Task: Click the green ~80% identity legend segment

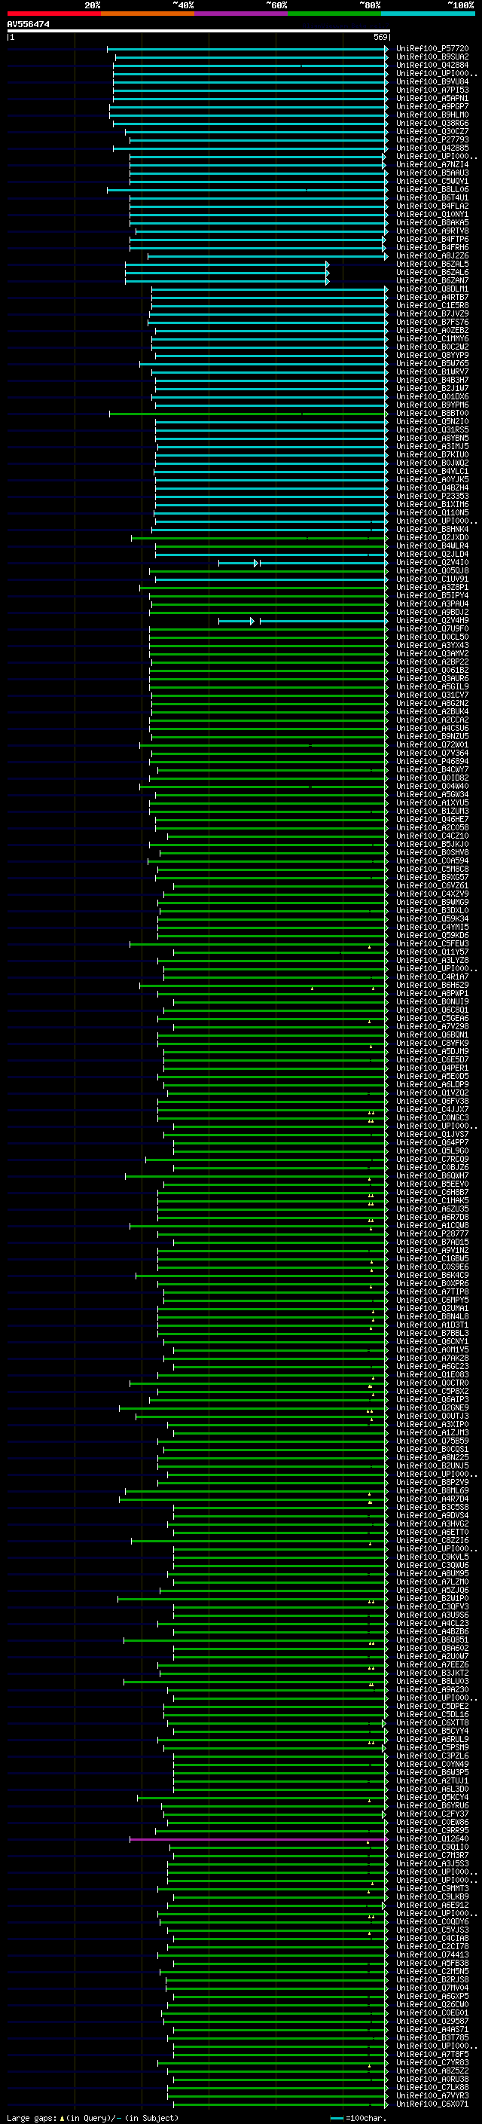Action: (x=334, y=14)
